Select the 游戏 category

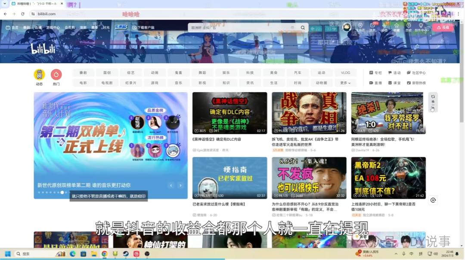pos(155,83)
